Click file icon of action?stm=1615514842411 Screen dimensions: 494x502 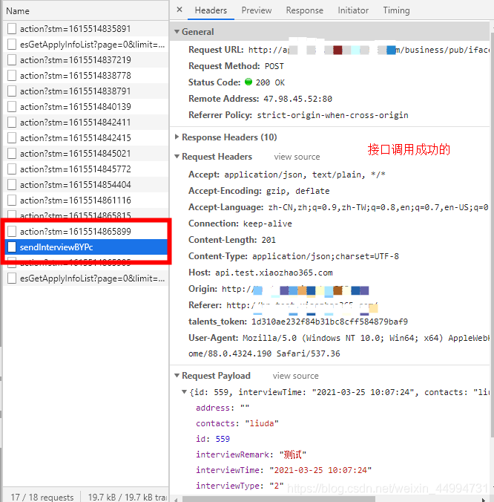pos(12,123)
